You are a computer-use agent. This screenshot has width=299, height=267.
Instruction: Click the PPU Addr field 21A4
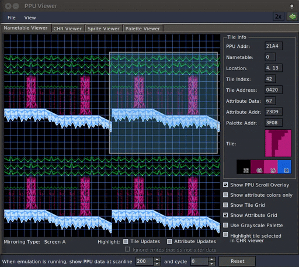click(x=273, y=46)
